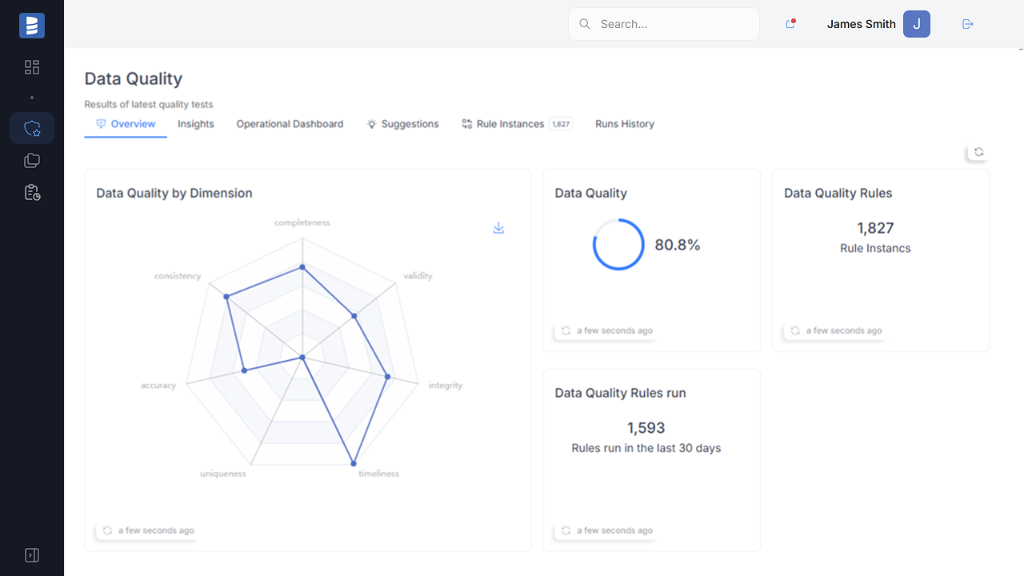Screen dimensions: 1024x576
Task: Click the Data Quality shield icon in sidebar
Action: click(x=32, y=128)
